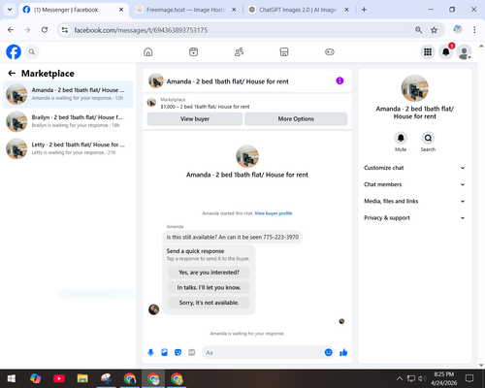Open Brailyn's conversation in the list
This screenshot has height=388, width=485.
click(68, 121)
